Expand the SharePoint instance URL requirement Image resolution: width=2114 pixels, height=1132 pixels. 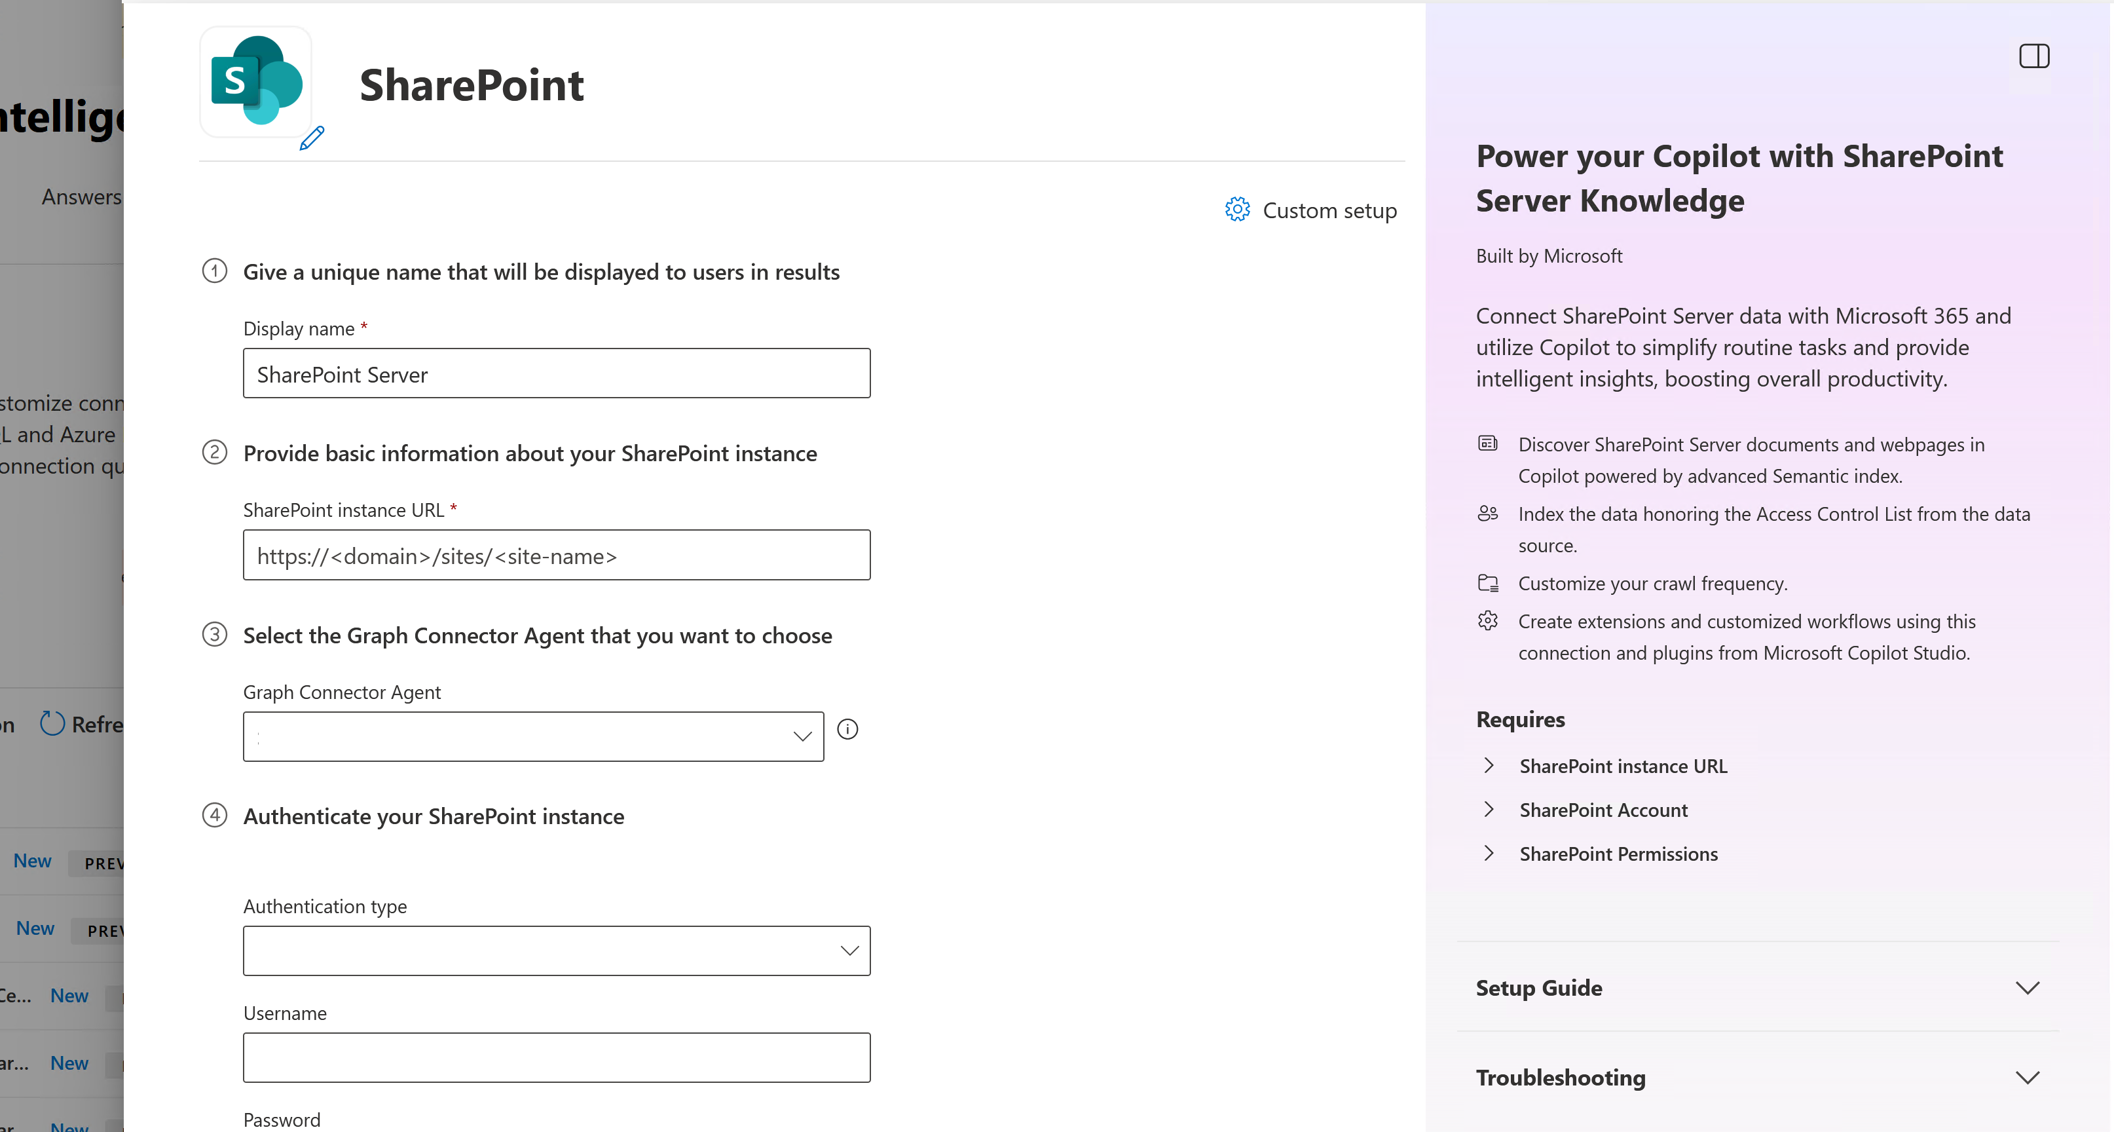[1489, 765]
